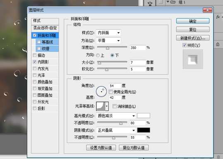Enable the 光泽 checkbox
The width and height of the screenshot is (223, 159).
tap(35, 75)
